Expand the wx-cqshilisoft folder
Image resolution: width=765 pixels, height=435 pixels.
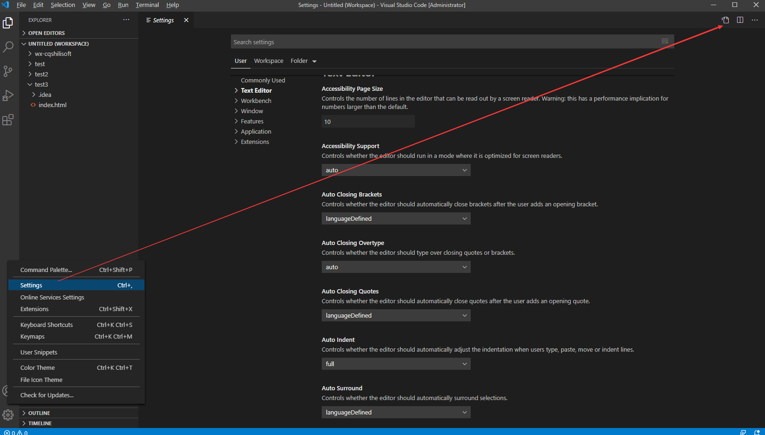[79, 54]
